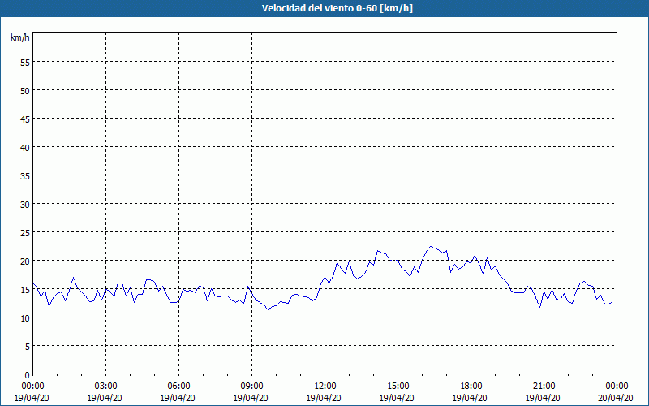Viewport: 649px width, 406px height.
Task: Click the 20 value on the y-axis
Action: point(25,261)
